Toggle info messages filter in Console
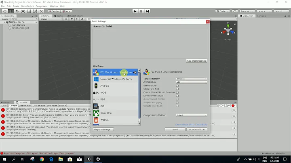The width and height of the screenshot is (291, 163). pos(221,106)
